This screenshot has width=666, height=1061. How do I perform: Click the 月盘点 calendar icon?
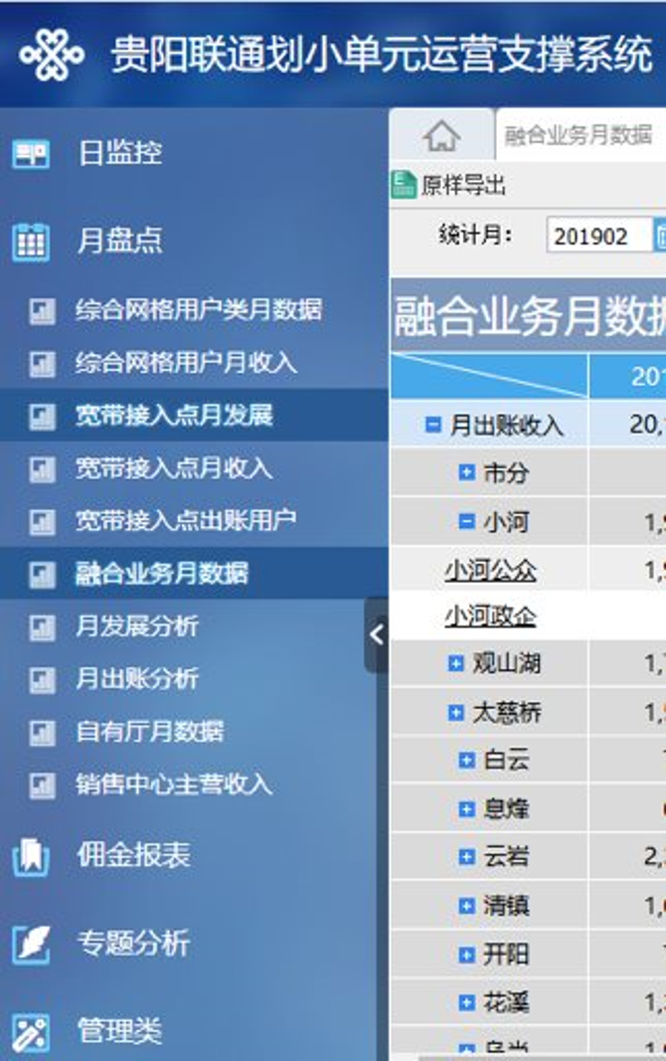click(x=31, y=242)
